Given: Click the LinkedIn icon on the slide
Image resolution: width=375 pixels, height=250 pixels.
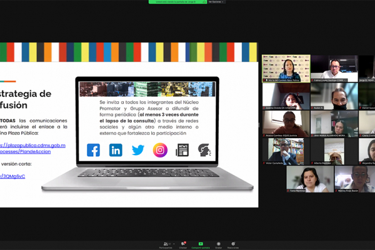Looking at the screenshot, I should 116,150.
